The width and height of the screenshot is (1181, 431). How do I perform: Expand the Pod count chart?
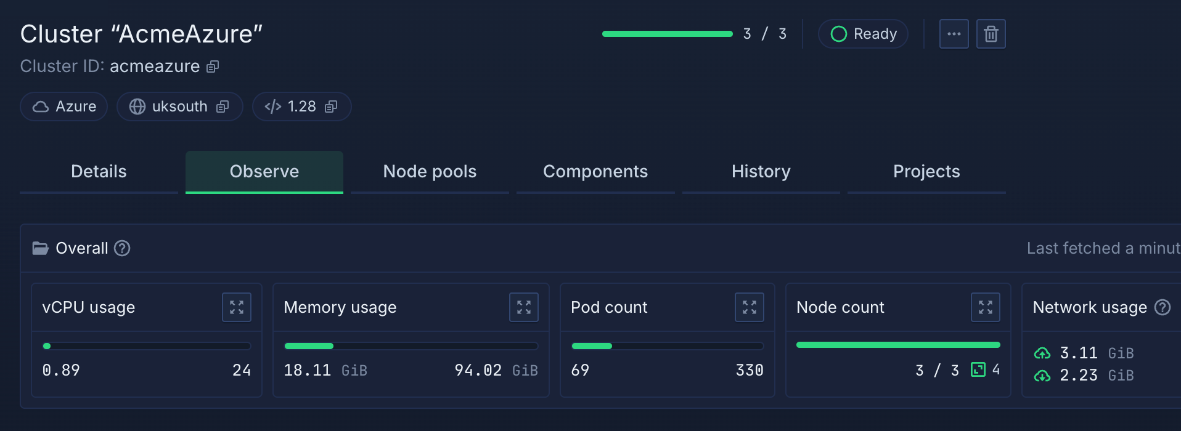pyautogui.click(x=749, y=307)
